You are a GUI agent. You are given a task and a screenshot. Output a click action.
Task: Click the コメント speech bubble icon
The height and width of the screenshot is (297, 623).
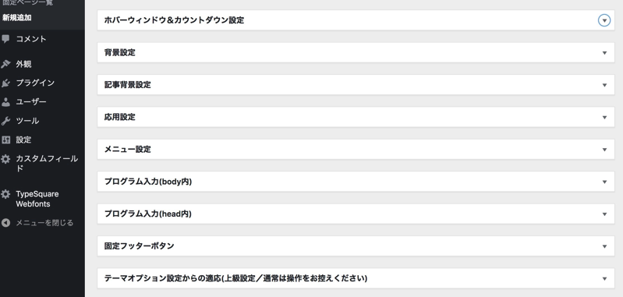5,39
